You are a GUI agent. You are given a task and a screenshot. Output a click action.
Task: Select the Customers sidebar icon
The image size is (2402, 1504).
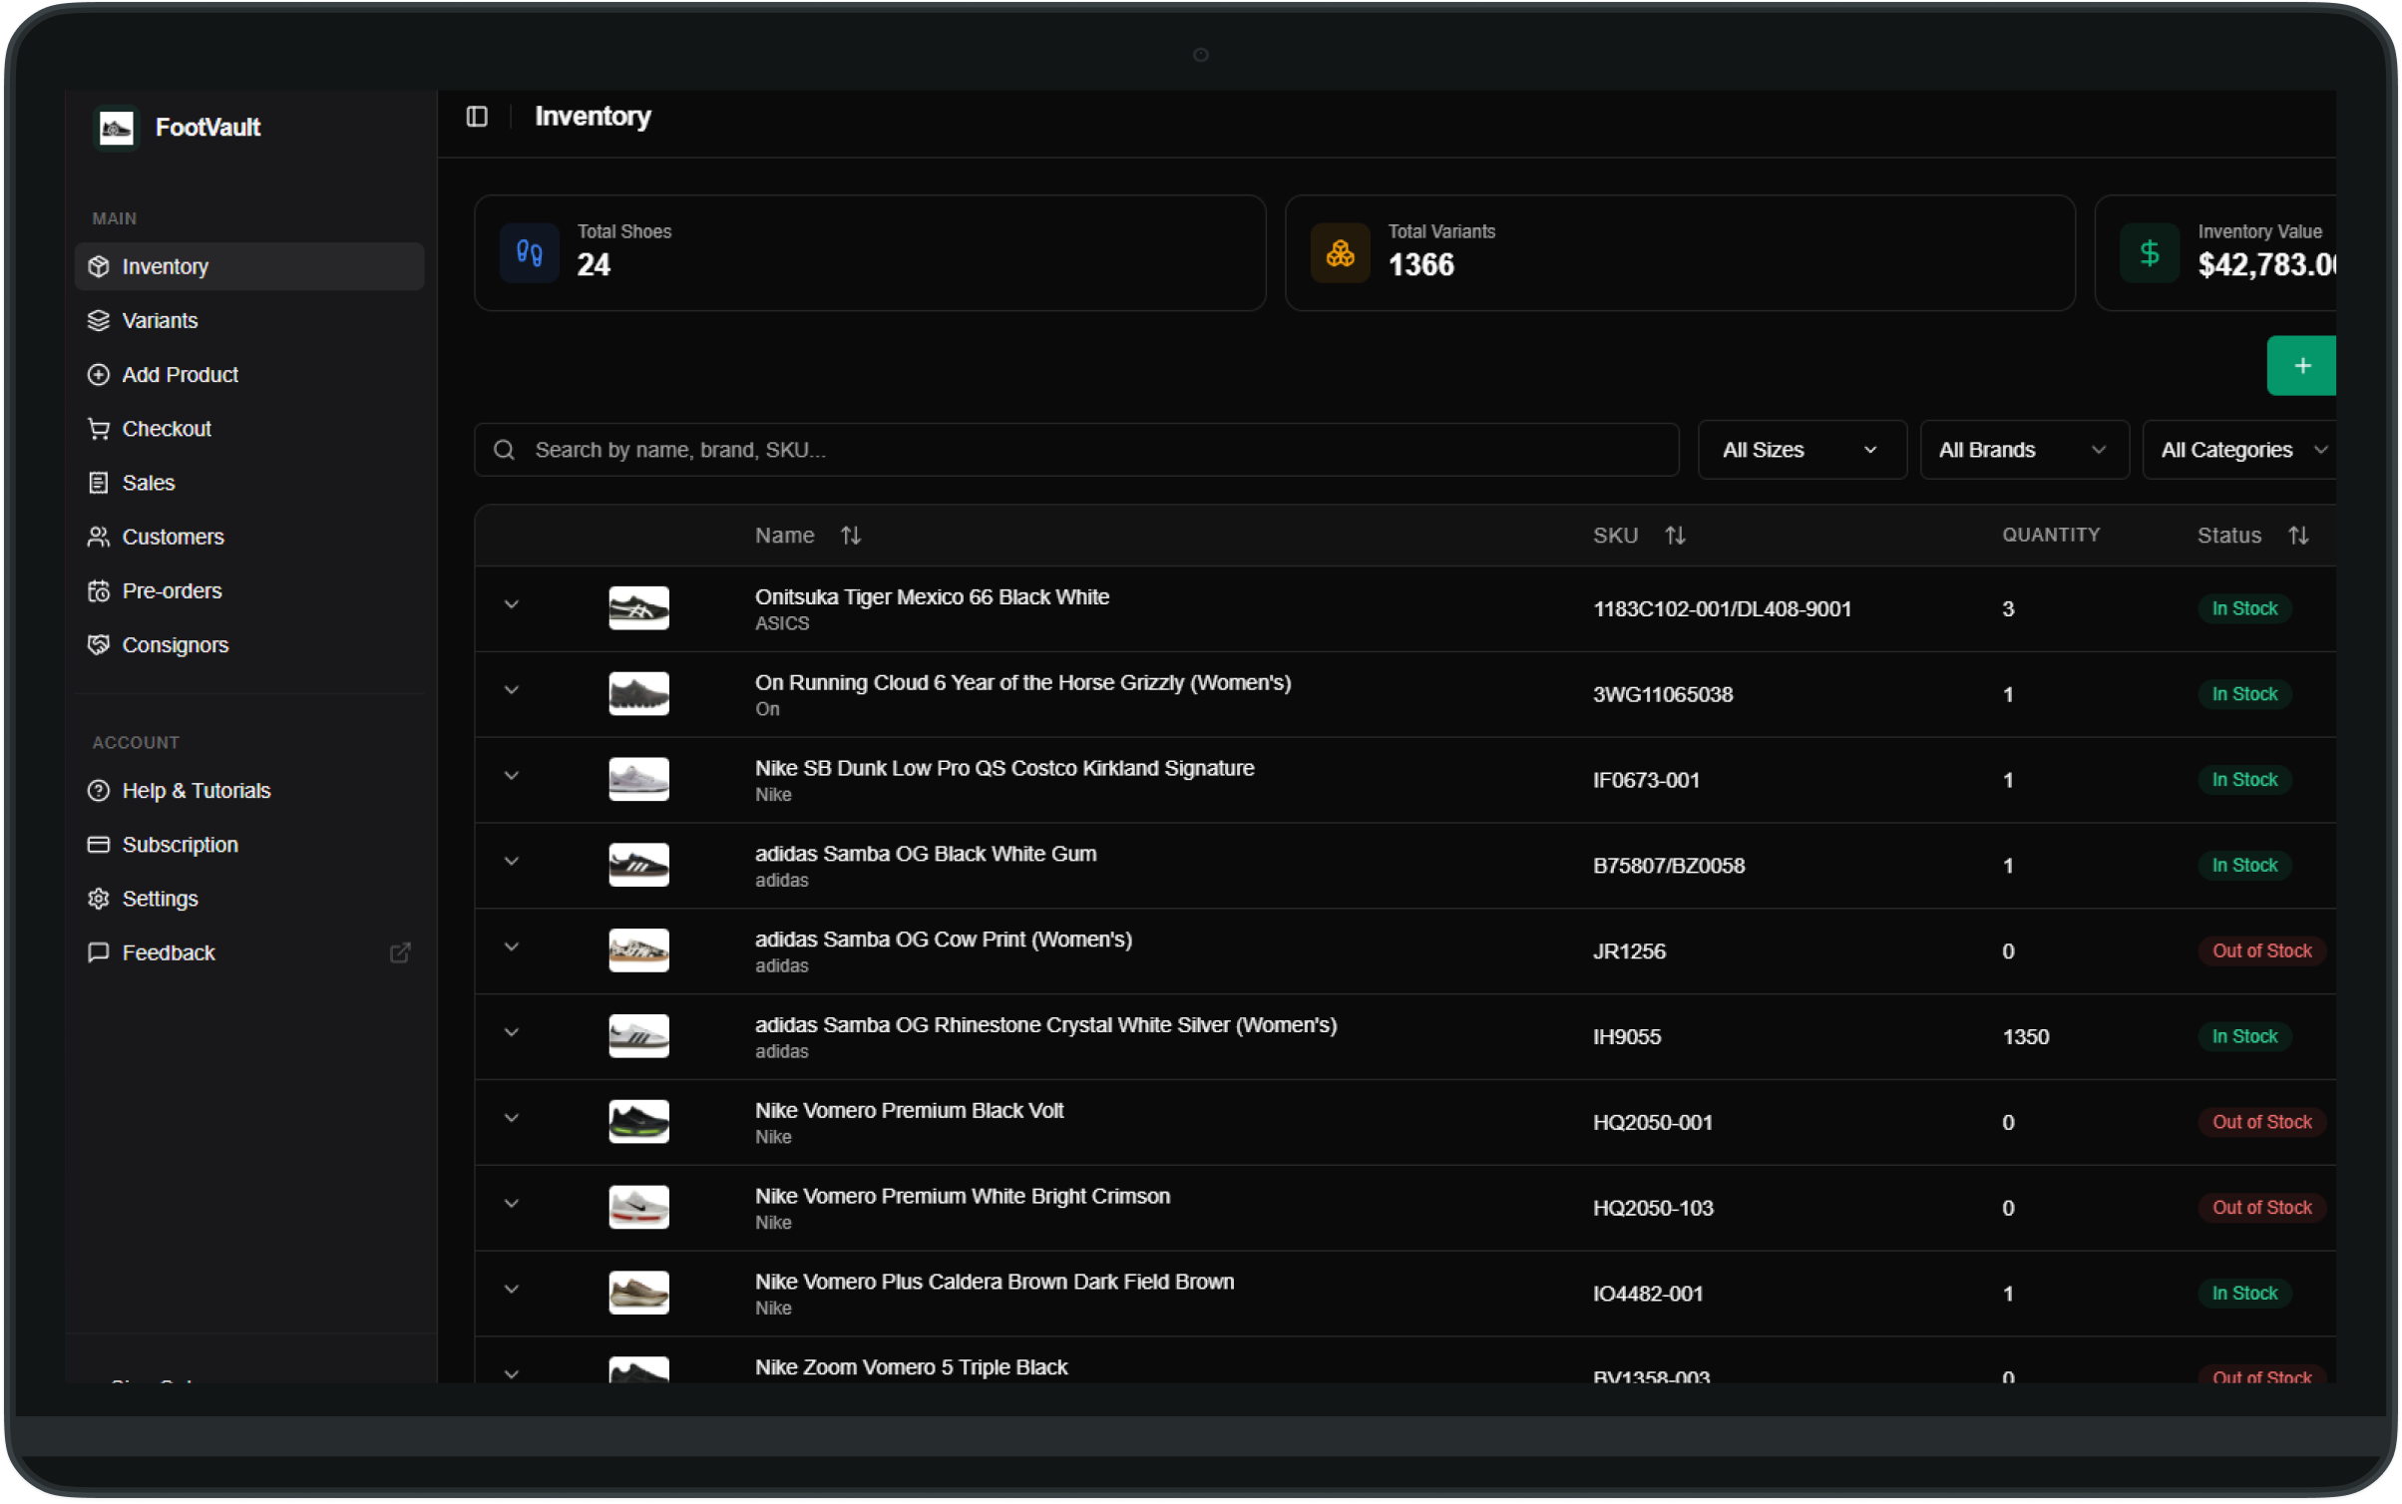(x=98, y=537)
